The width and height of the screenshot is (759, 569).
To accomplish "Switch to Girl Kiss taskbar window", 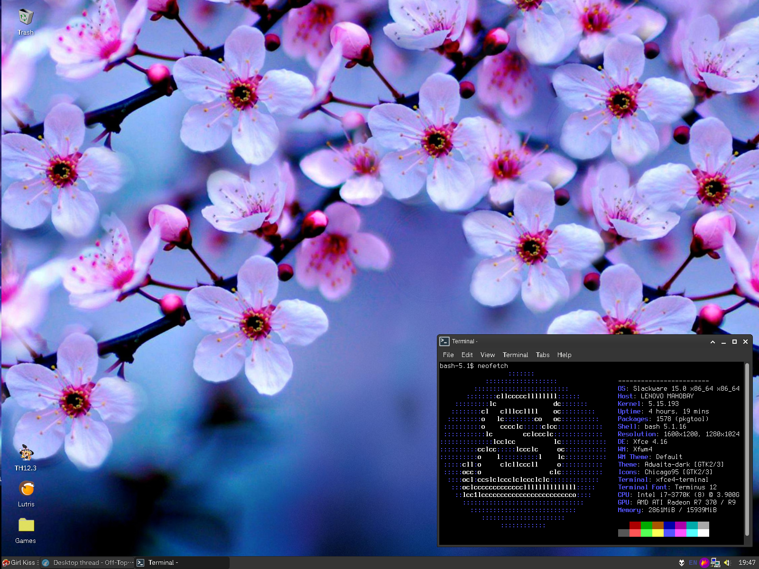I will coord(21,563).
